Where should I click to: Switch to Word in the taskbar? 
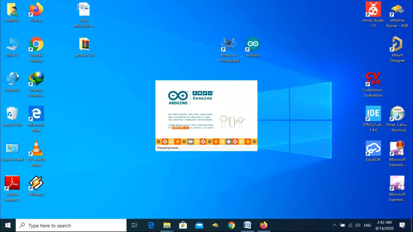(247, 226)
